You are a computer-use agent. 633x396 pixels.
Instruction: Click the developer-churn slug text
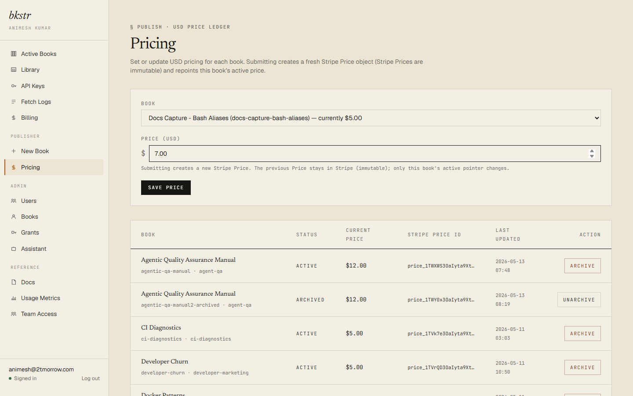pyautogui.click(x=163, y=373)
